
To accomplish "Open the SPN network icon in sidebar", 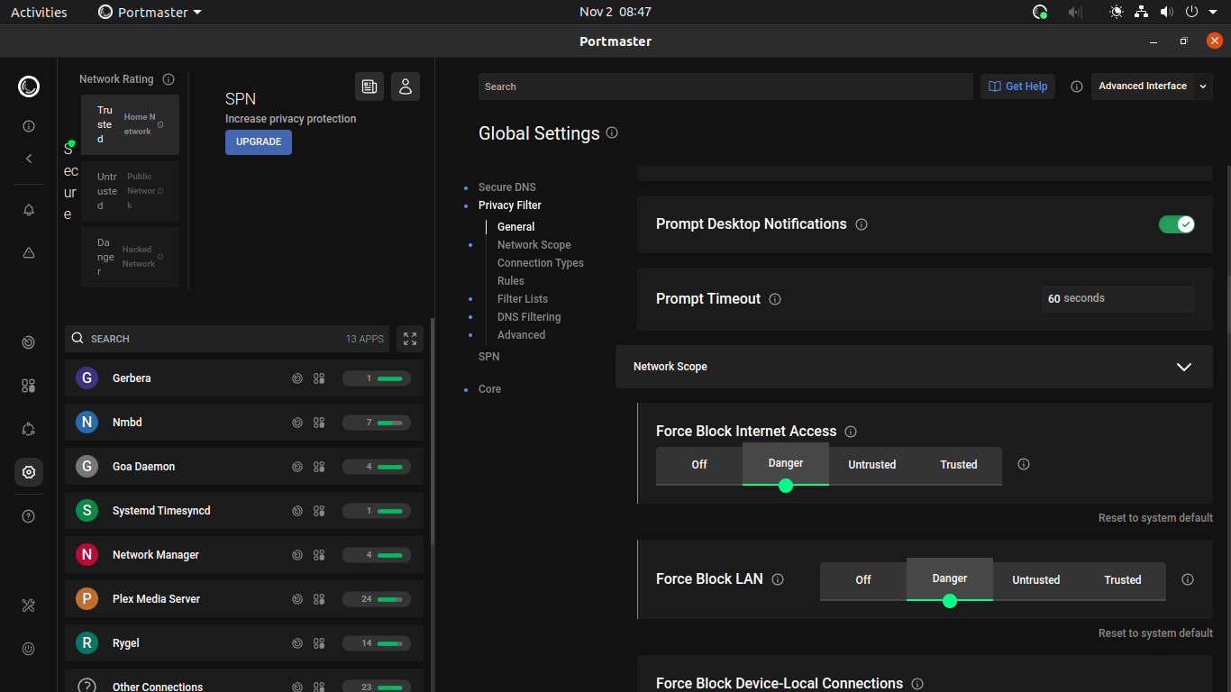I will click(x=28, y=429).
